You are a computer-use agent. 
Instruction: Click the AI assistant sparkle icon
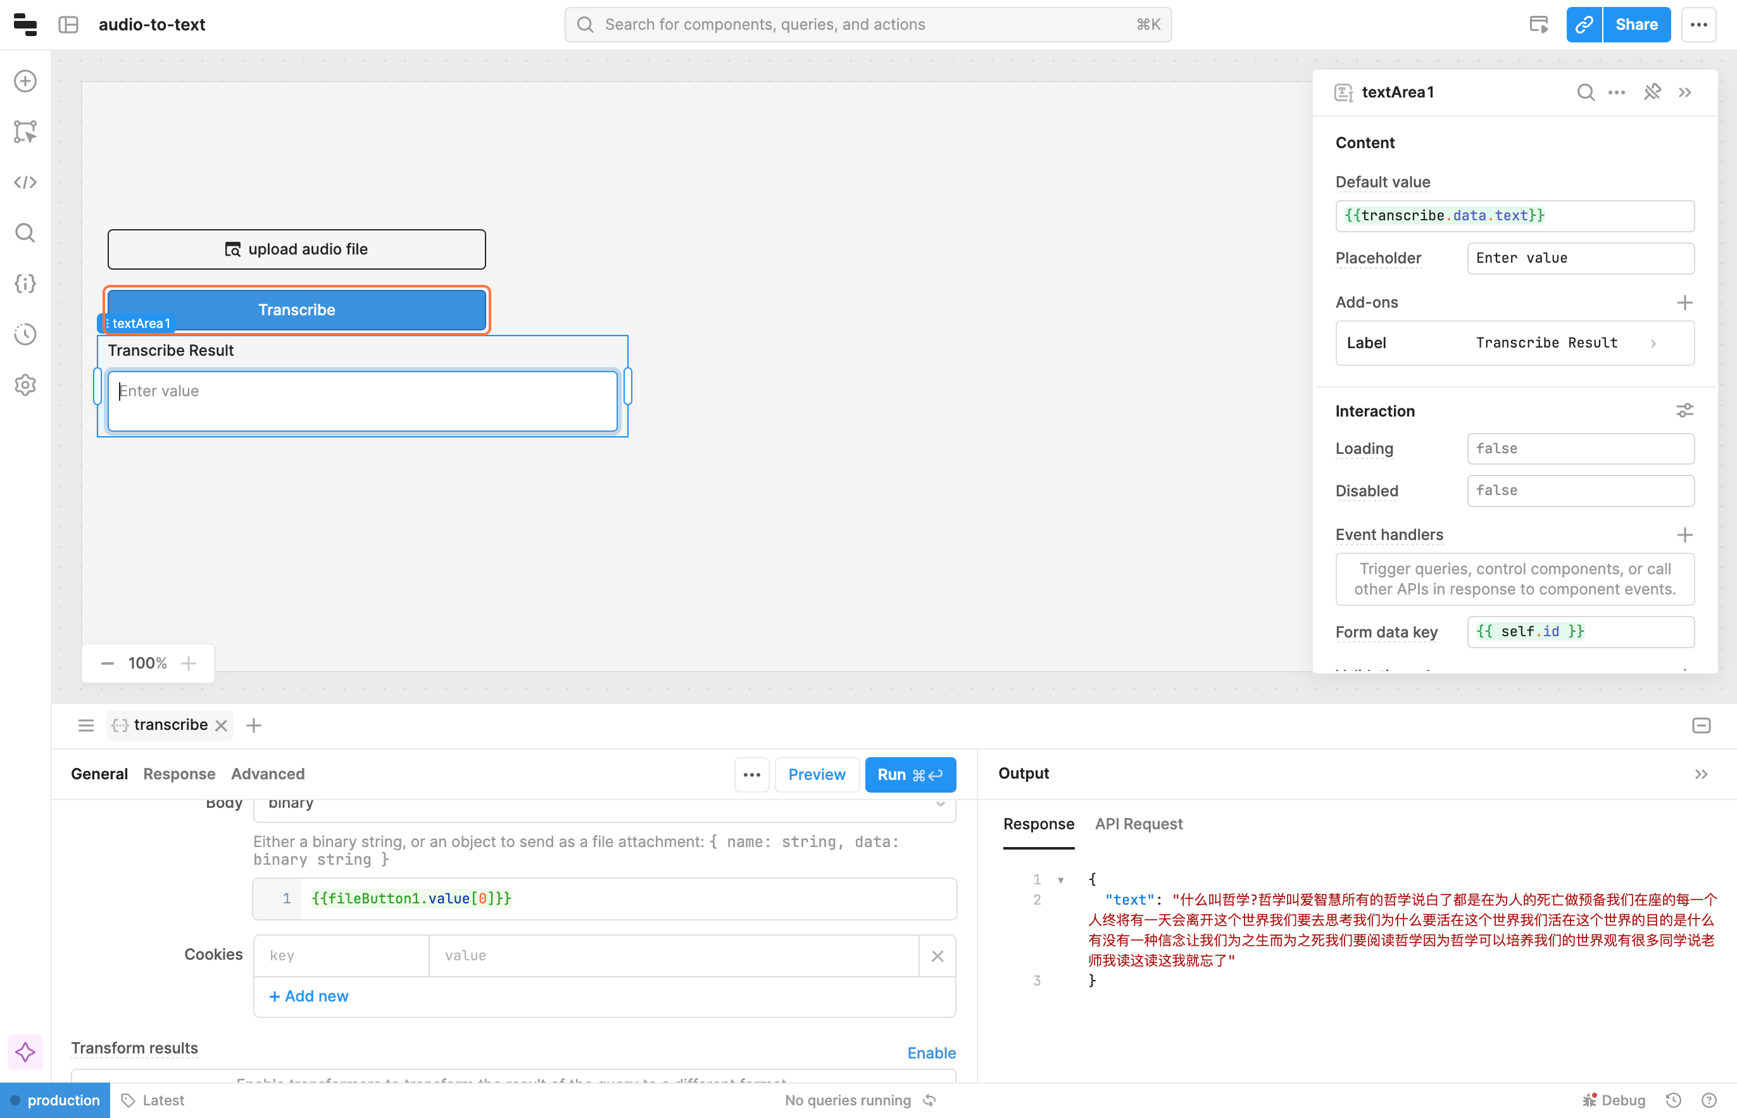coord(25,1052)
